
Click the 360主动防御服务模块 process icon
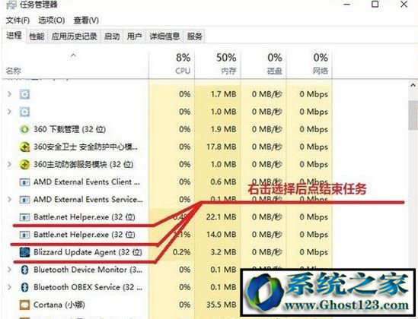24,165
